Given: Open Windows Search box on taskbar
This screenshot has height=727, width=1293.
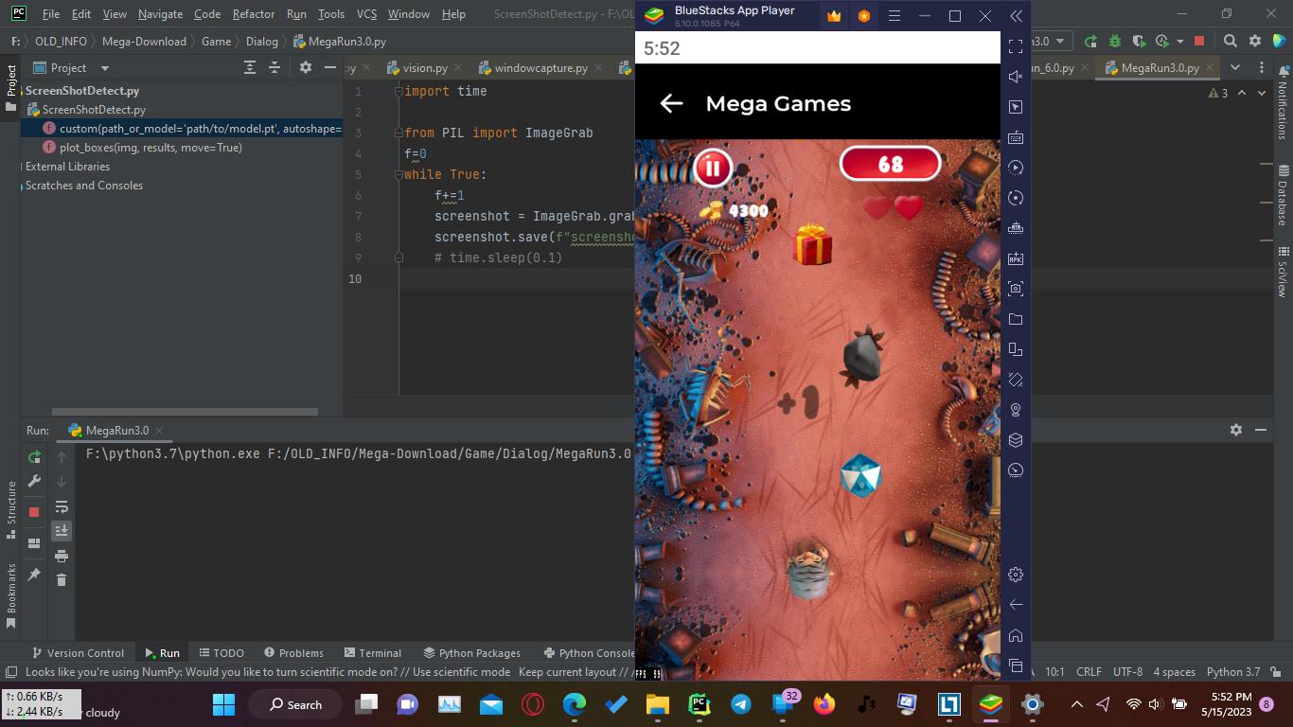Looking at the screenshot, I should pyautogui.click(x=295, y=704).
